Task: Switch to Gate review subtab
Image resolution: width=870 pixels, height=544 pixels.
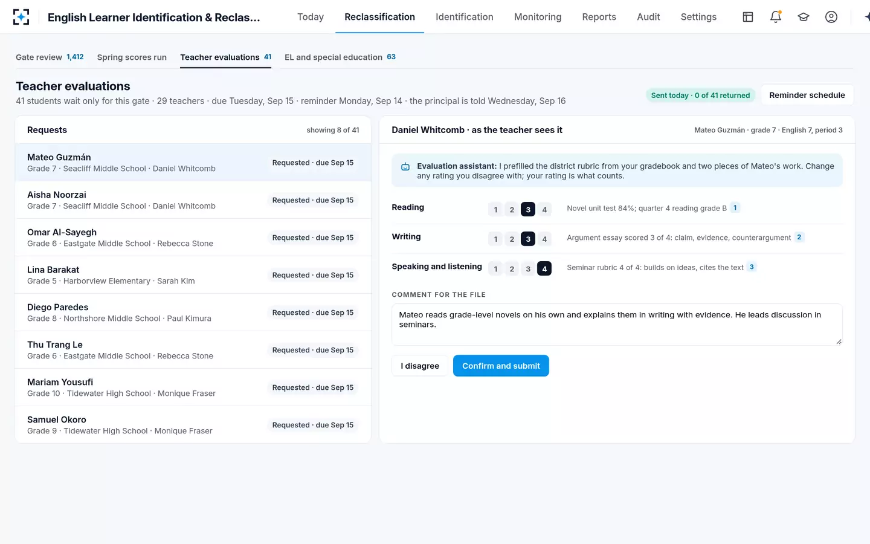Action: tap(50, 57)
